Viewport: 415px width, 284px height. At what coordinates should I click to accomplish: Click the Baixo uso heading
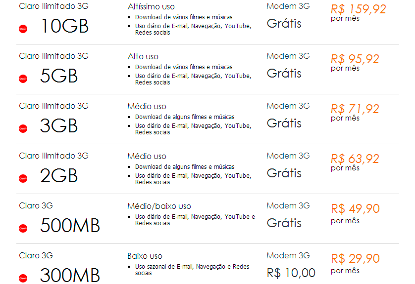click(145, 256)
